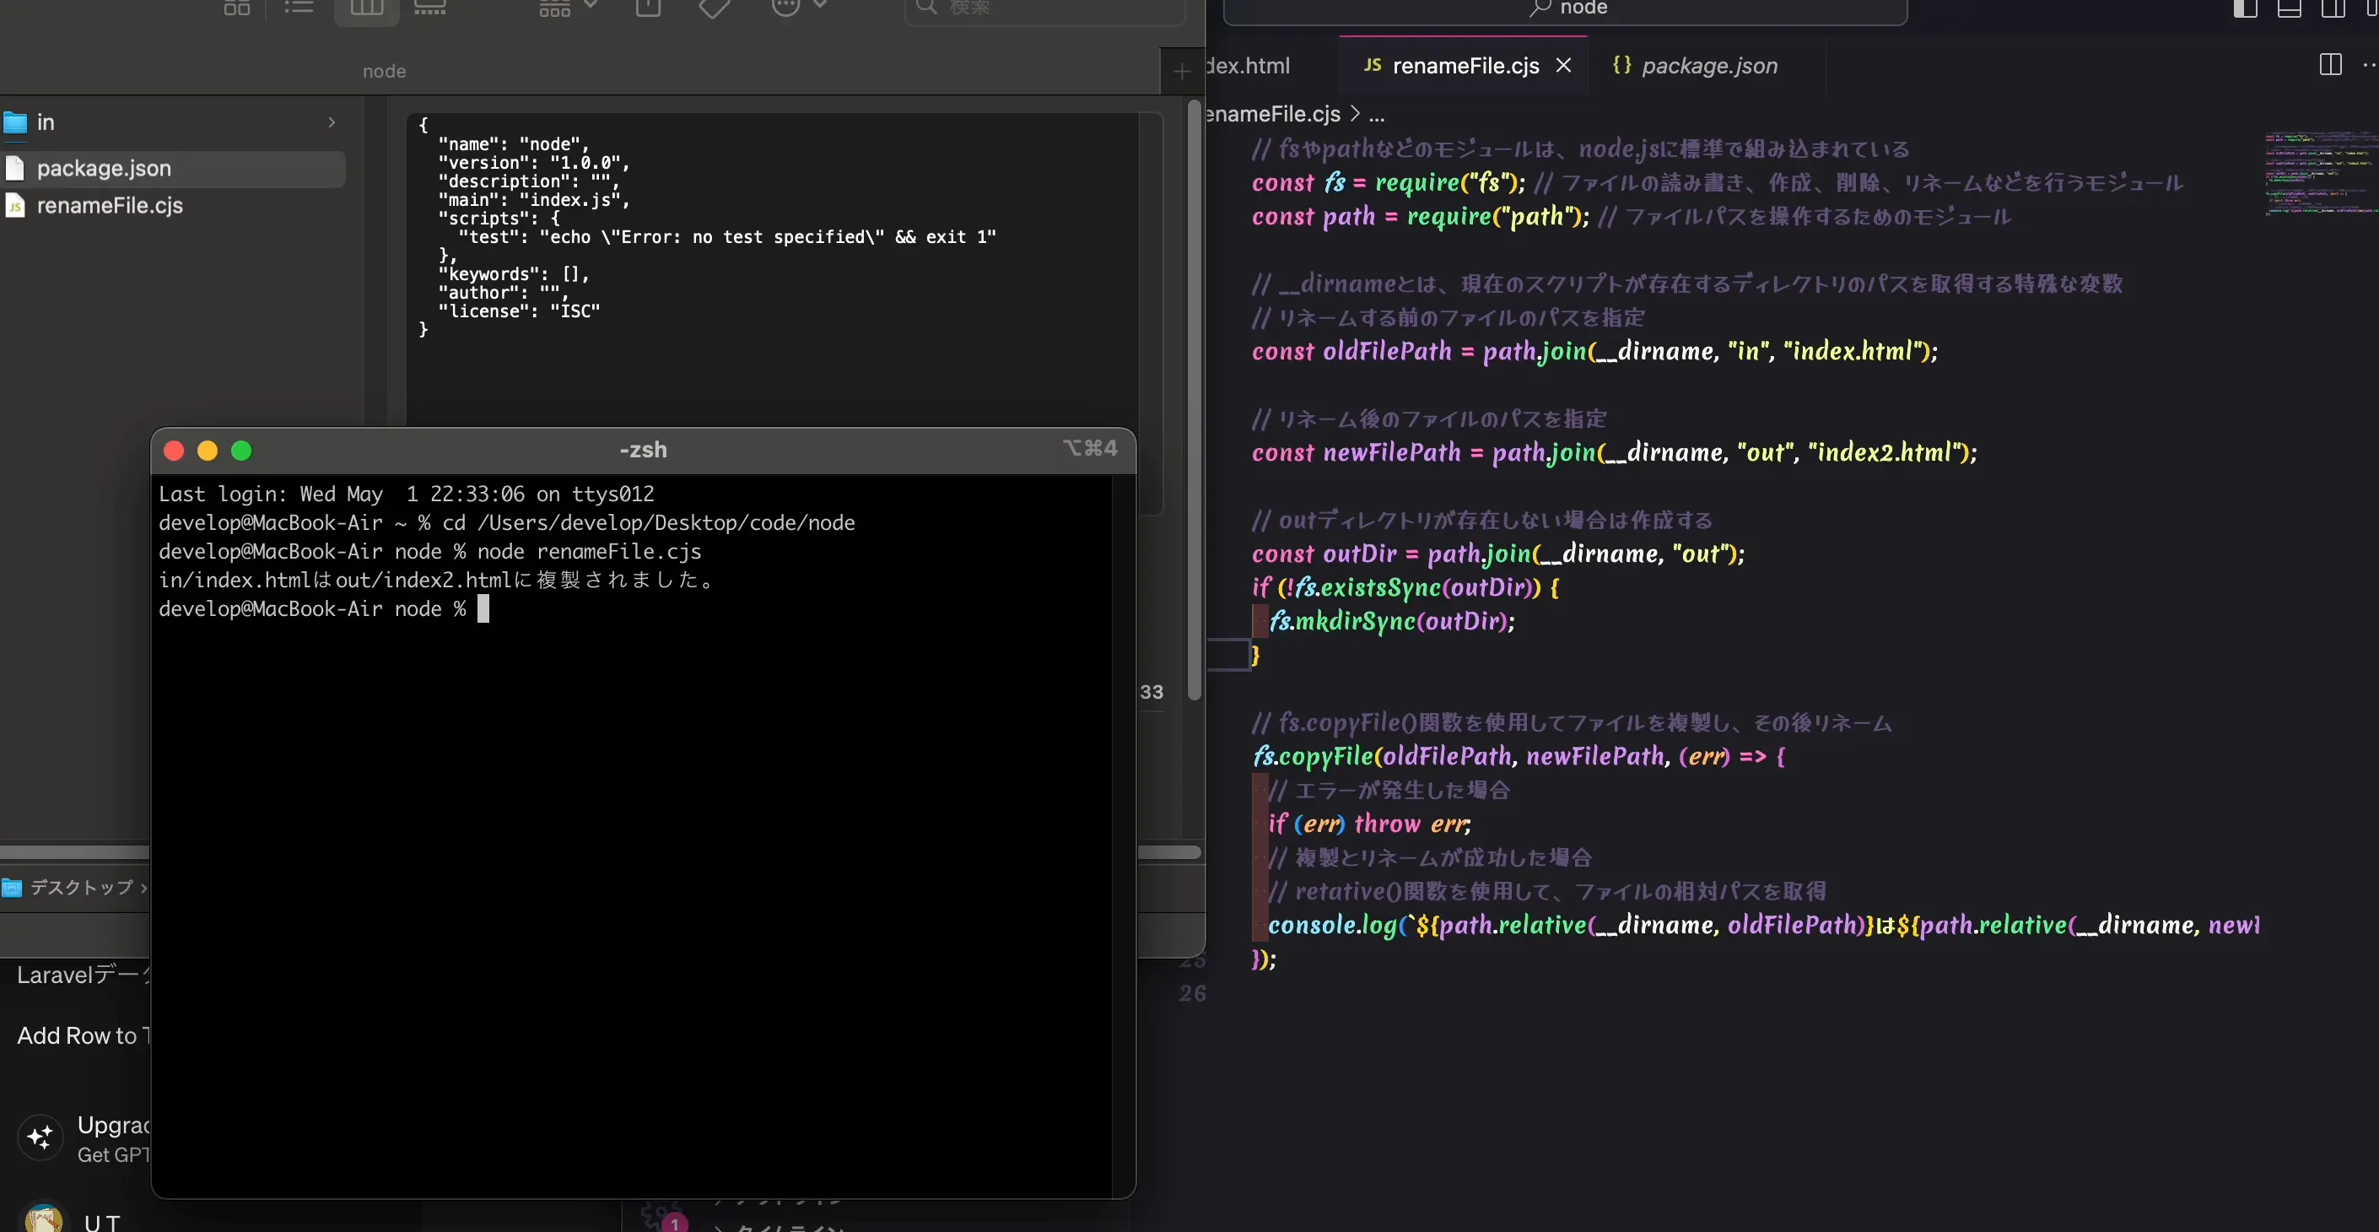
Task: Switch Finder to icon view
Action: 237,8
